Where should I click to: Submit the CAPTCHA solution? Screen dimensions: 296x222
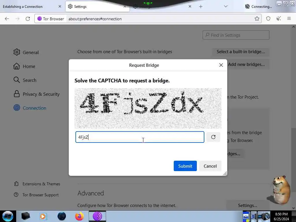[185, 166]
